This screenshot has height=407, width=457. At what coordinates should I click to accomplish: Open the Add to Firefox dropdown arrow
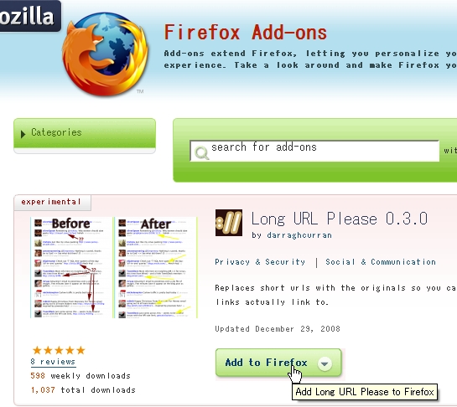(x=325, y=363)
